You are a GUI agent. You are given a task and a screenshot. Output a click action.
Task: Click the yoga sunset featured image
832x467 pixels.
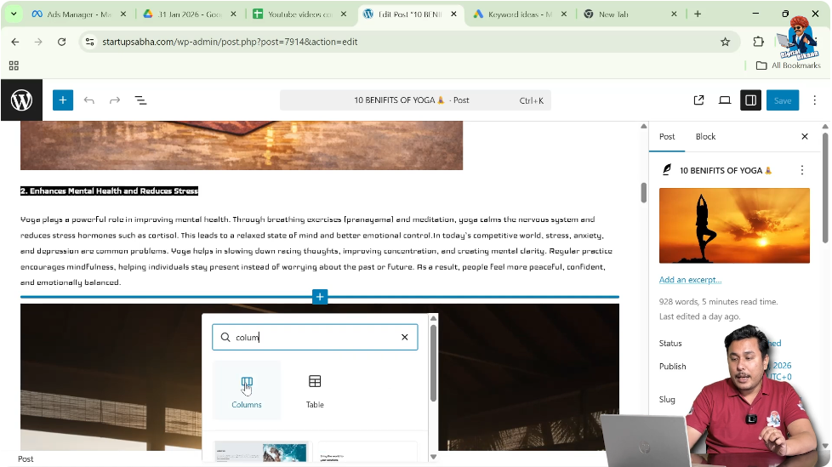coord(734,225)
